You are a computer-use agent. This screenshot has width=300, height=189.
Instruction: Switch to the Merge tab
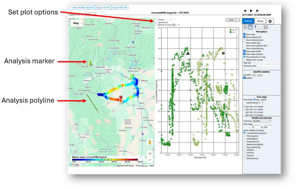click(x=260, y=21)
